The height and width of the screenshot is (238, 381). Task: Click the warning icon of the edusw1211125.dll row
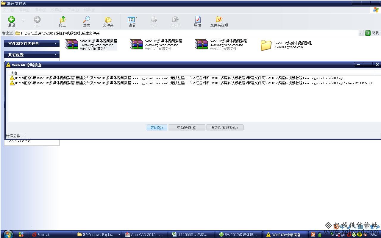pos(12,83)
